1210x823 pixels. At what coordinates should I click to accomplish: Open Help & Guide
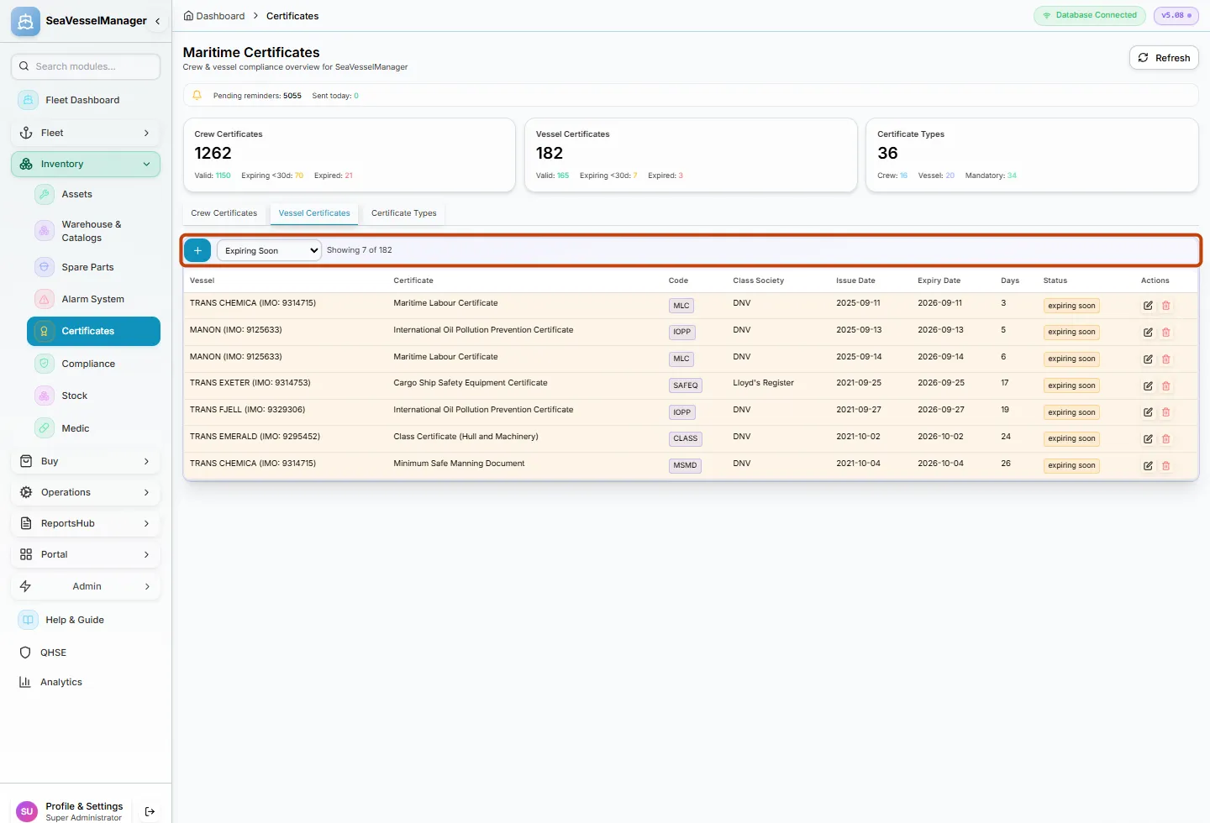[86, 620]
